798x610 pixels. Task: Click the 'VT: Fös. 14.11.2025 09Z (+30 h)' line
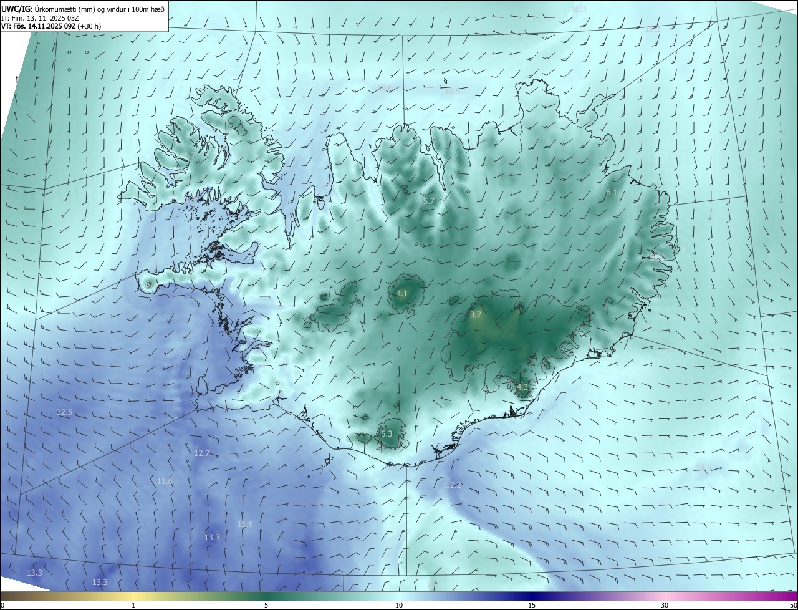tap(51, 26)
